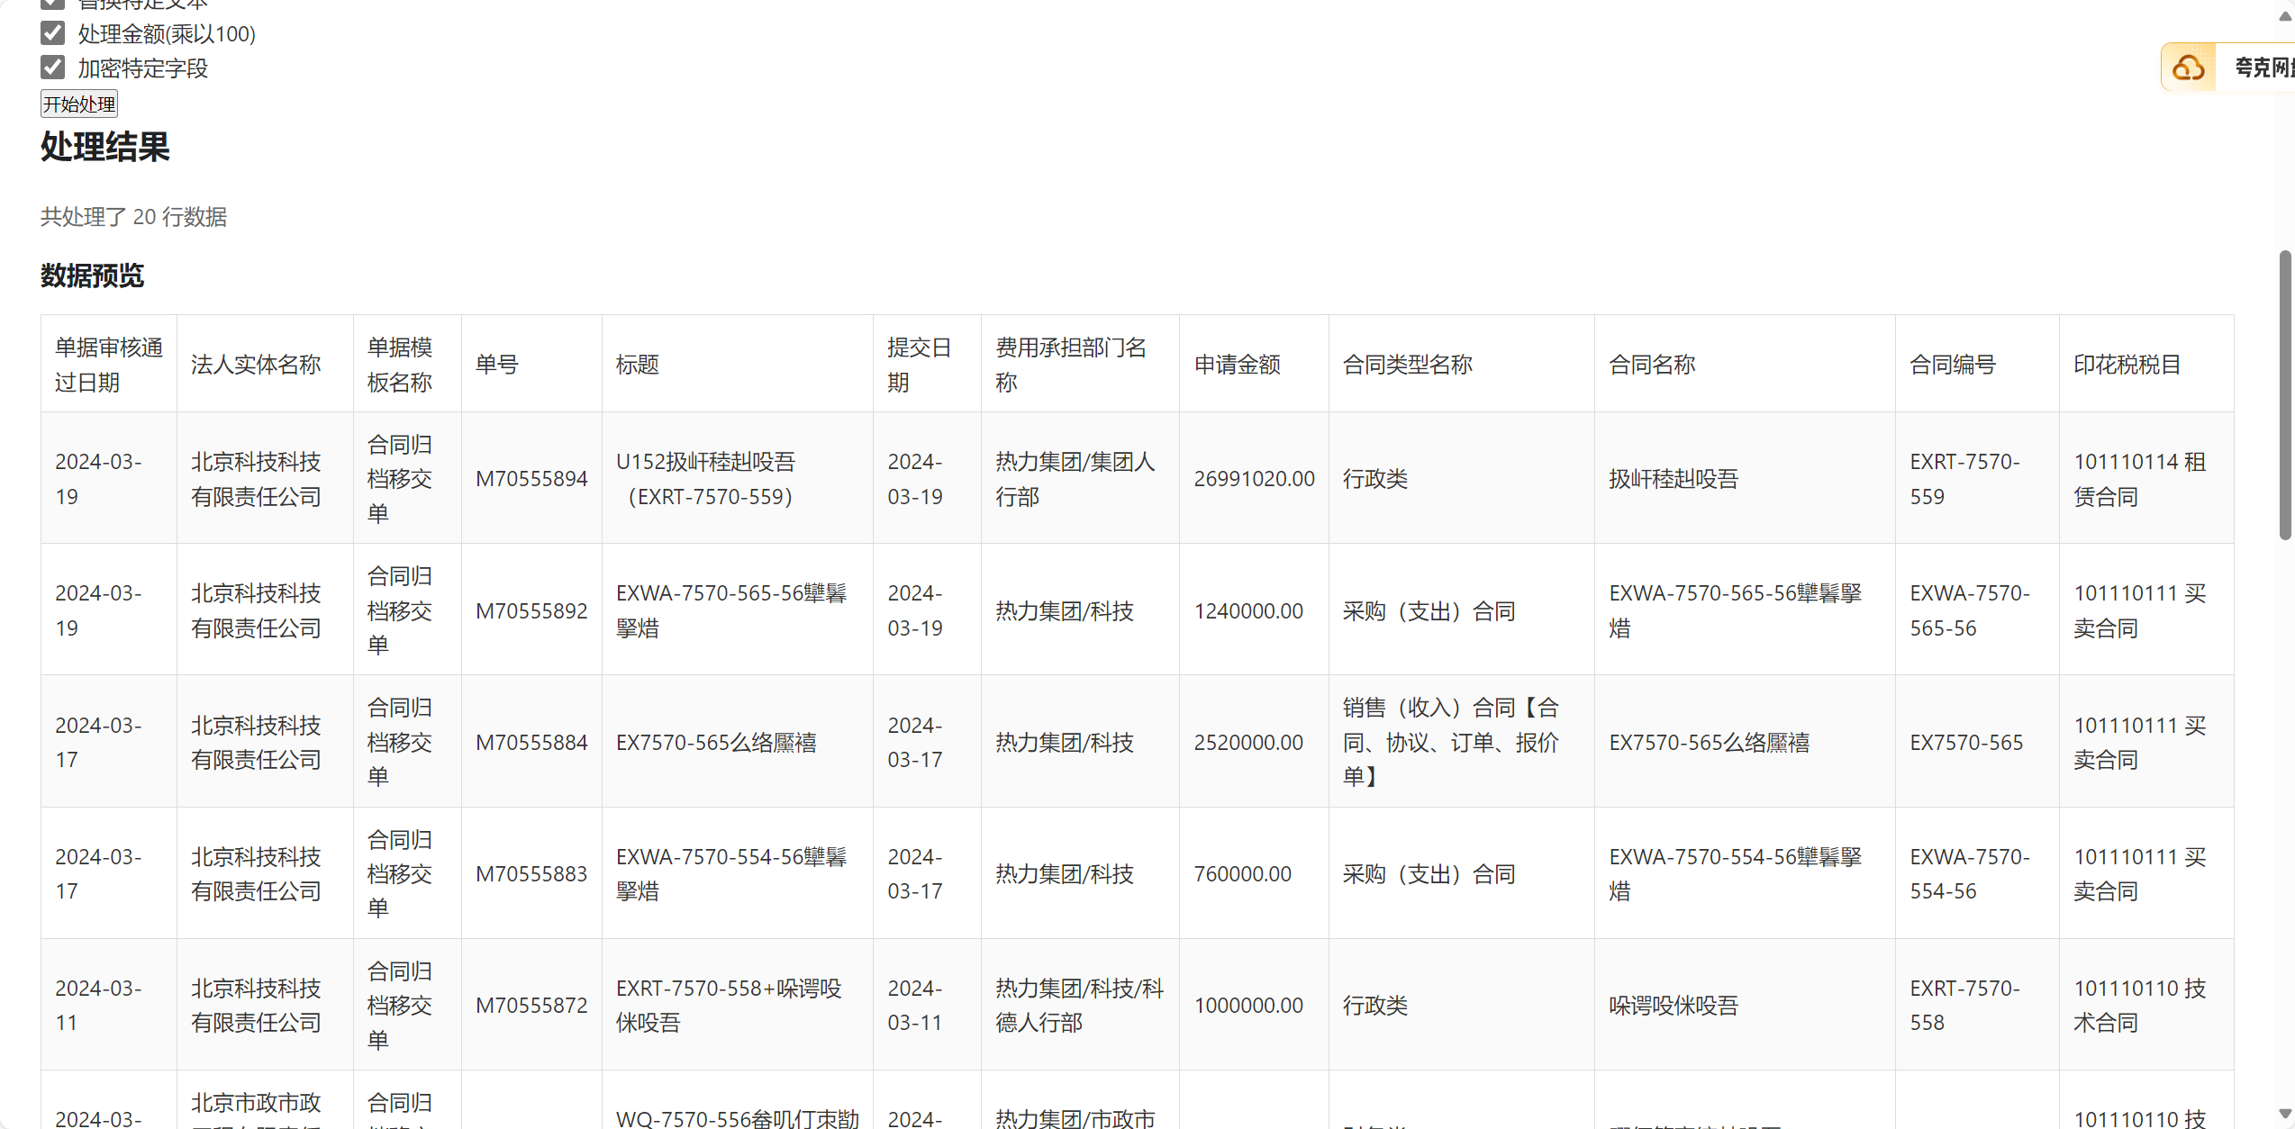Viewport: 2295px width, 1129px height.
Task: Select contract number EX7570-565 cell
Action: pos(1966,743)
